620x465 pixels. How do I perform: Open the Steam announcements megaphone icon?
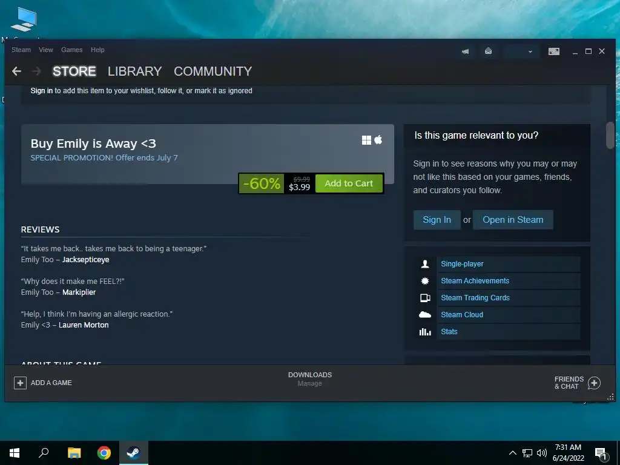pyautogui.click(x=466, y=51)
